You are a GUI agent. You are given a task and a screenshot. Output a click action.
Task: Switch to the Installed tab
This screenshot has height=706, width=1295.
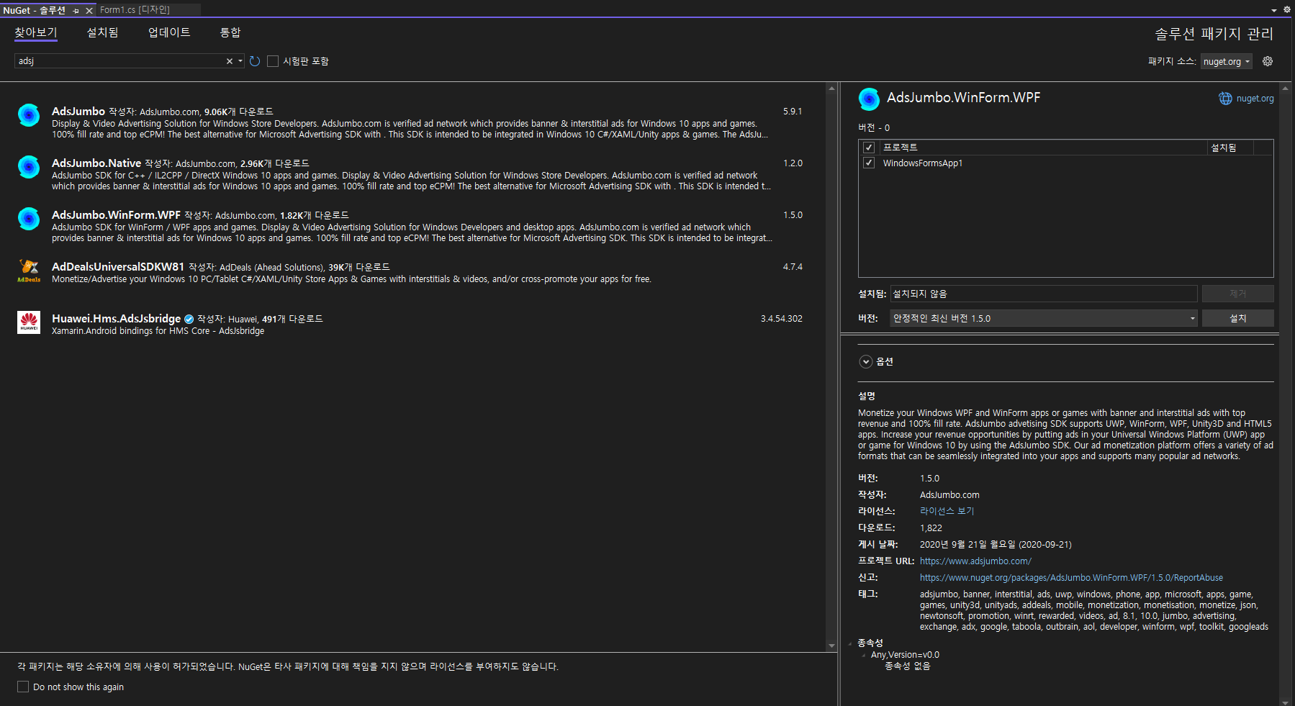[x=103, y=32]
